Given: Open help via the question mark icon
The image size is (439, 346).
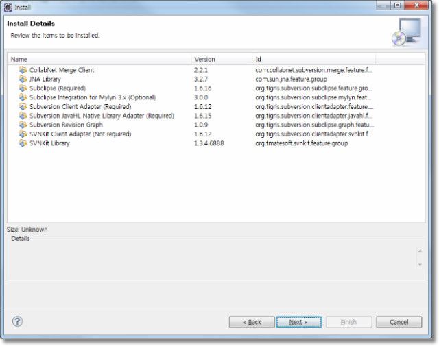Looking at the screenshot, I should 17,321.
